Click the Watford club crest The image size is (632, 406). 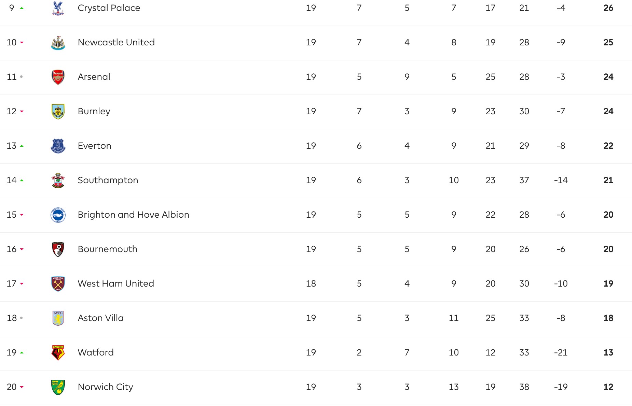click(x=58, y=353)
